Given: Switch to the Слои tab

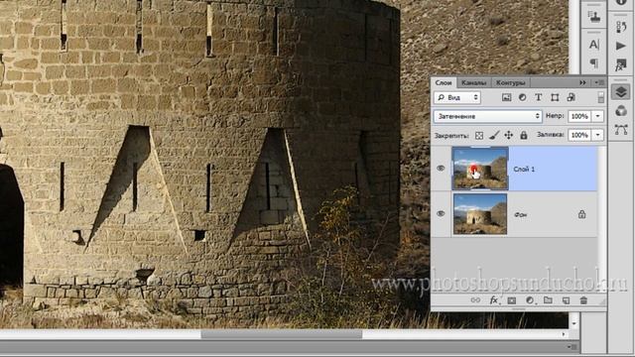Looking at the screenshot, I should (444, 82).
